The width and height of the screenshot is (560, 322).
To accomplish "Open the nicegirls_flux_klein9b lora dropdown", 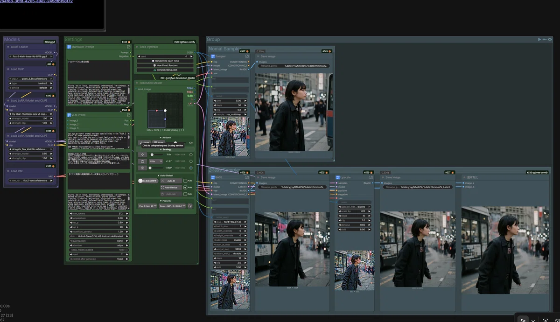I will pos(30,149).
